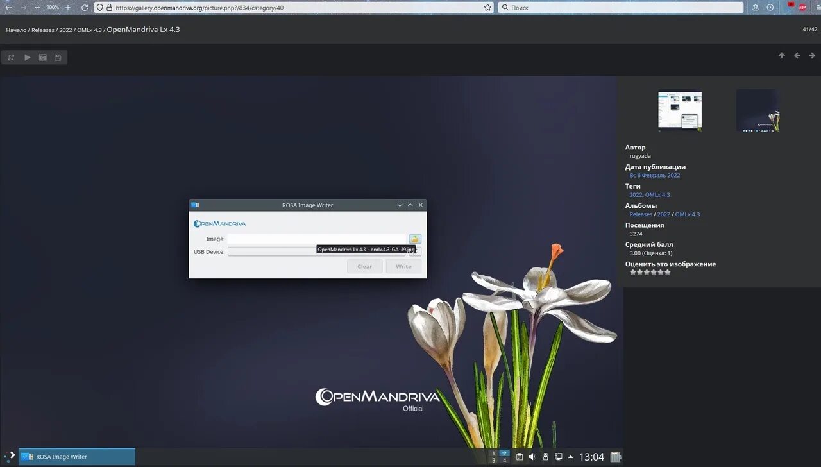Zoom out with the minus button
The height and width of the screenshot is (467, 821).
(38, 7)
